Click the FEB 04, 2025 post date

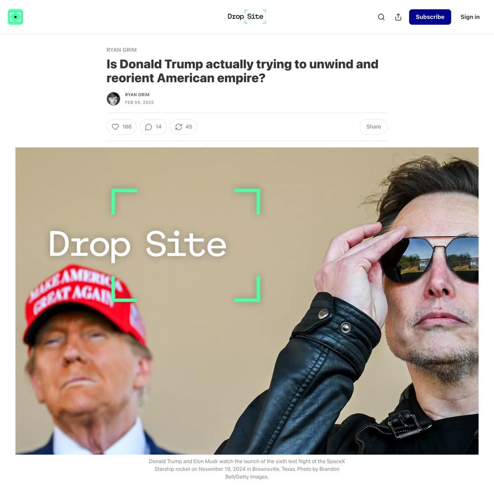tap(139, 102)
